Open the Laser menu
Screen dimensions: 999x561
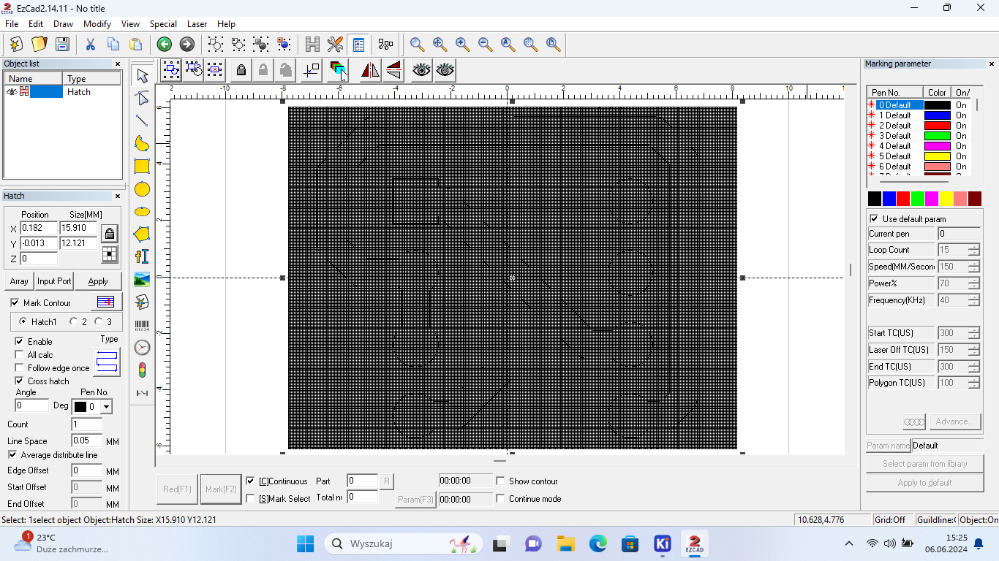coord(197,24)
